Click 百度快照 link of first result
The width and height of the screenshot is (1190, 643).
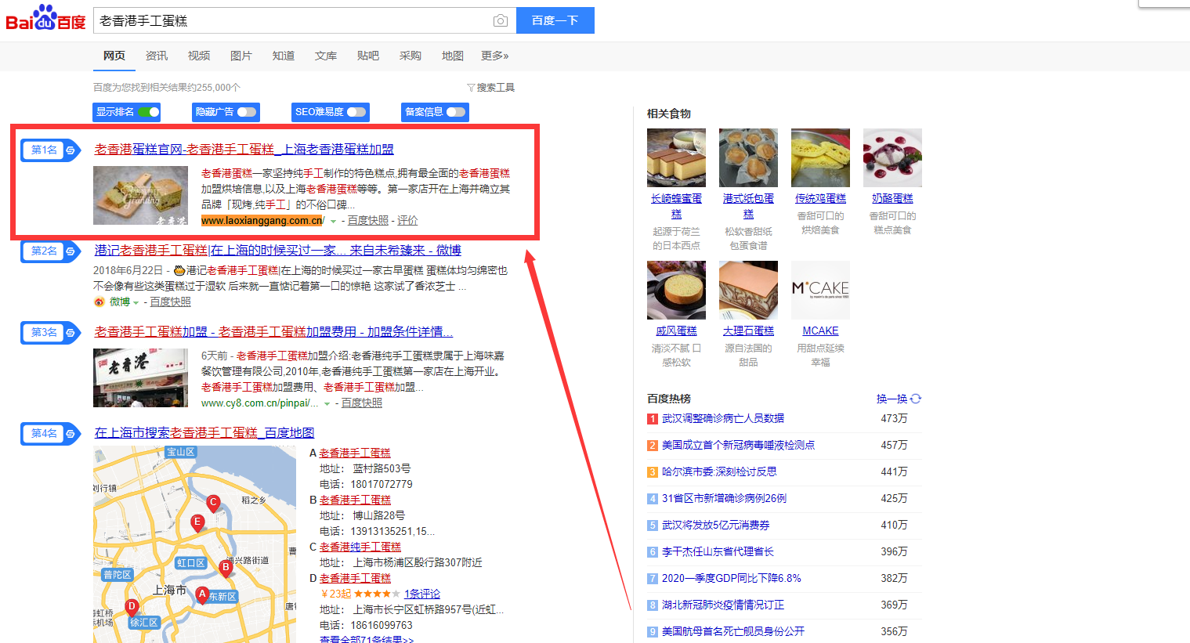point(368,221)
